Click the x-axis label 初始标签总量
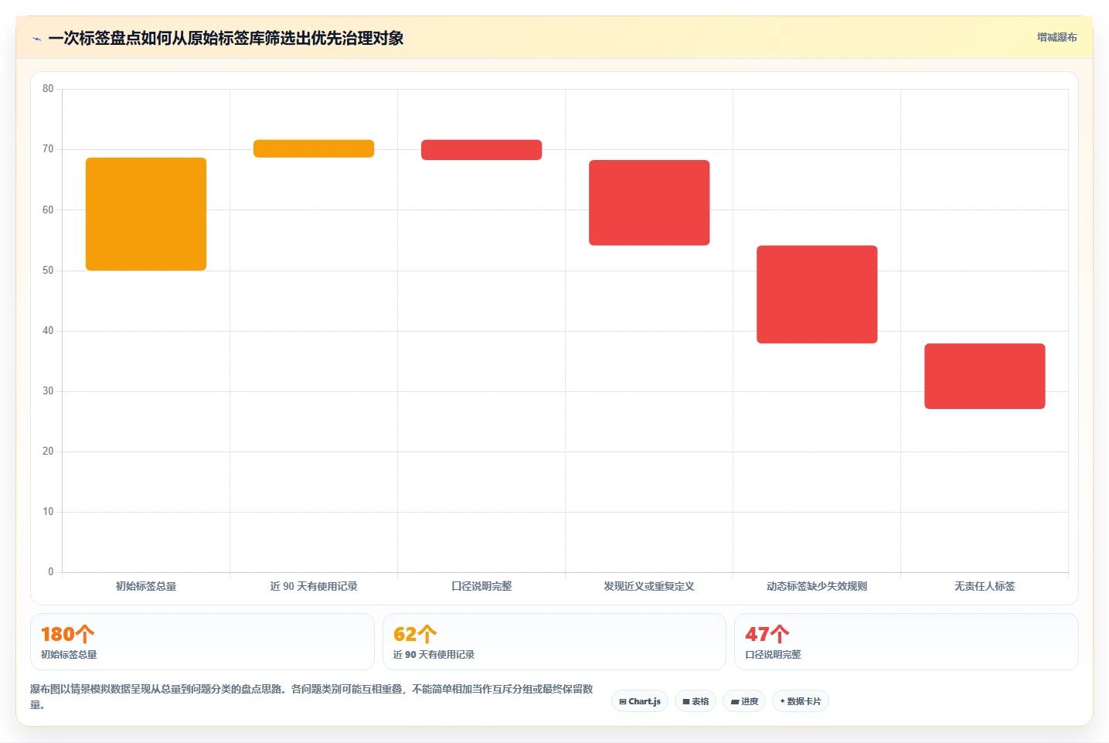Screen dimensions: 1109x743 146,586
